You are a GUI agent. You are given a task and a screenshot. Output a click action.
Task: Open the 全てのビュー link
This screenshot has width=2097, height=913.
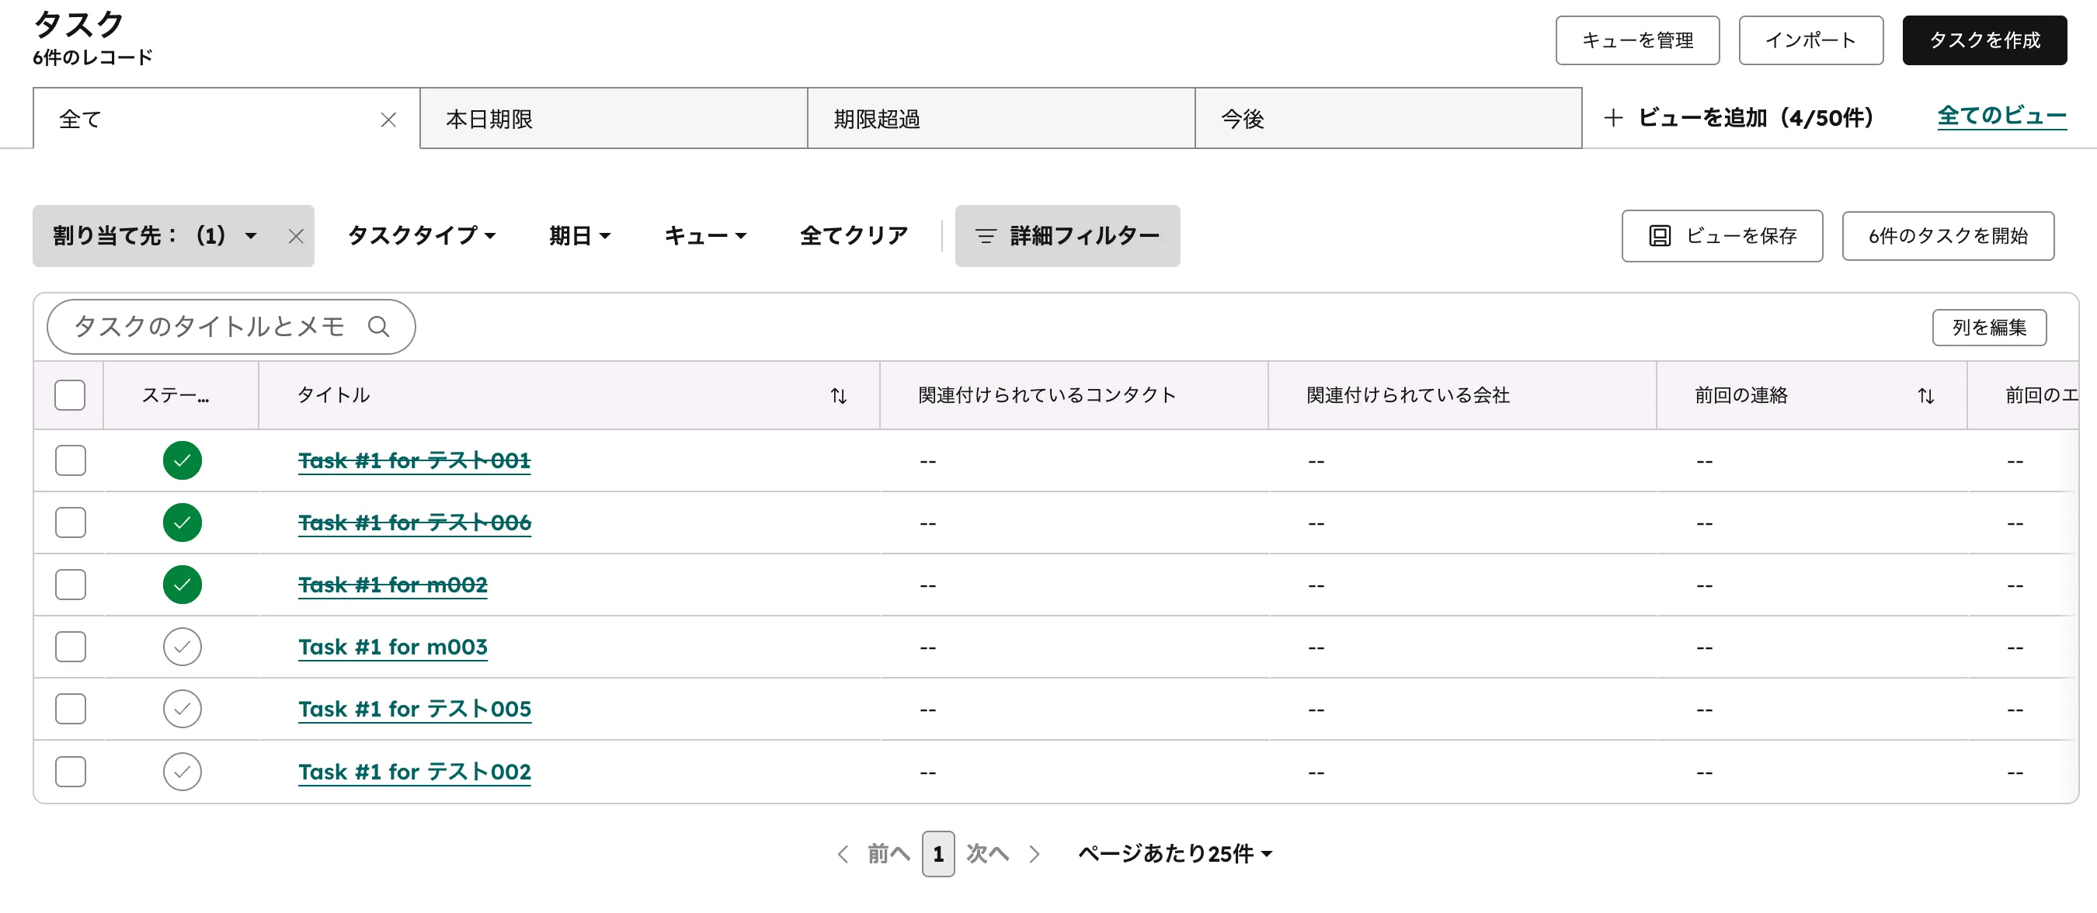coord(2001,116)
